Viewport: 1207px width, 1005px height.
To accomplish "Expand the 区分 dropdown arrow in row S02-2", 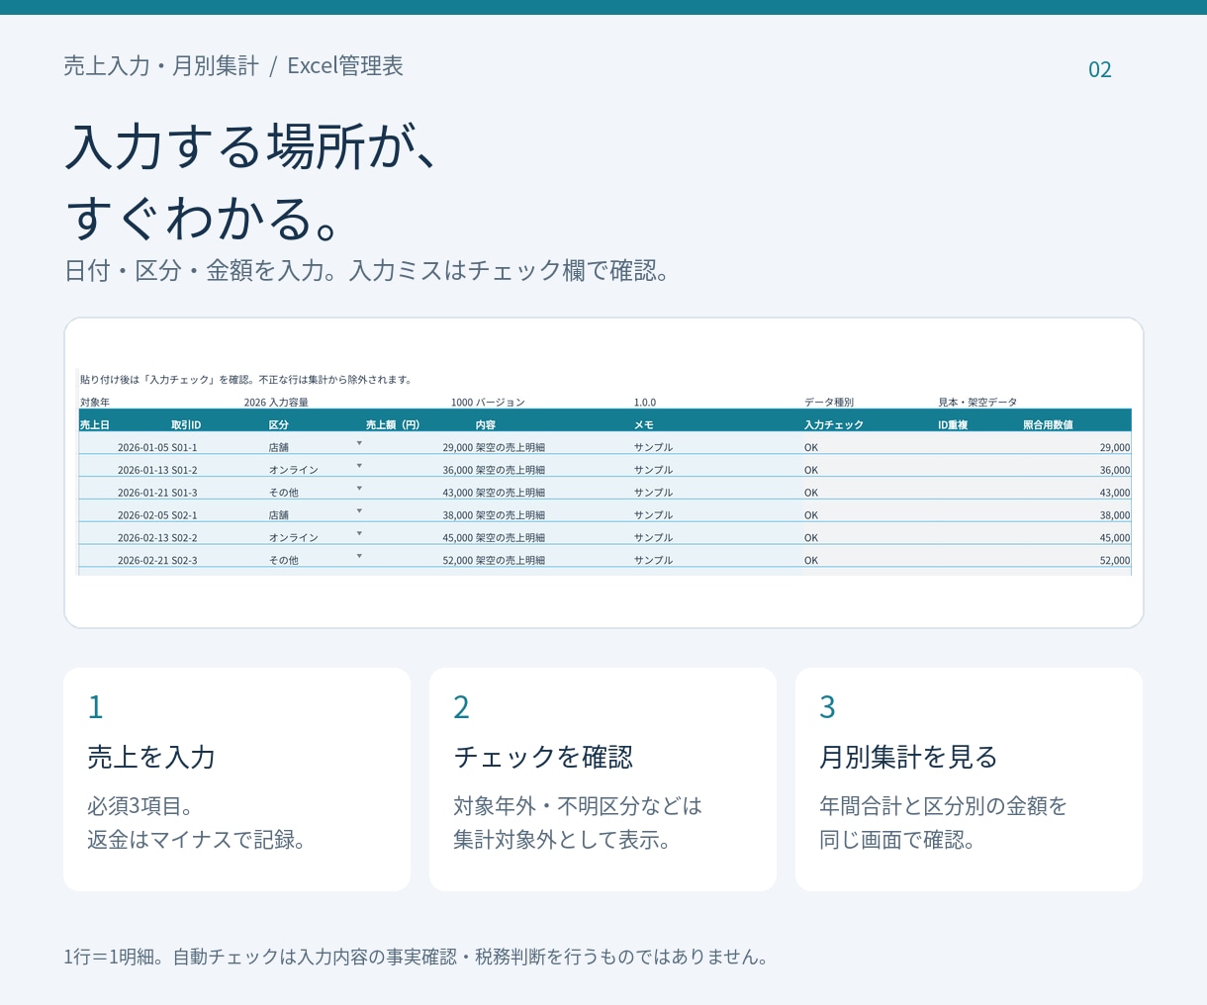I will [x=359, y=534].
